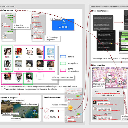The image size is (128, 128).
Task: Select the GOOD feedback face icon
Action: [x=47, y=117]
